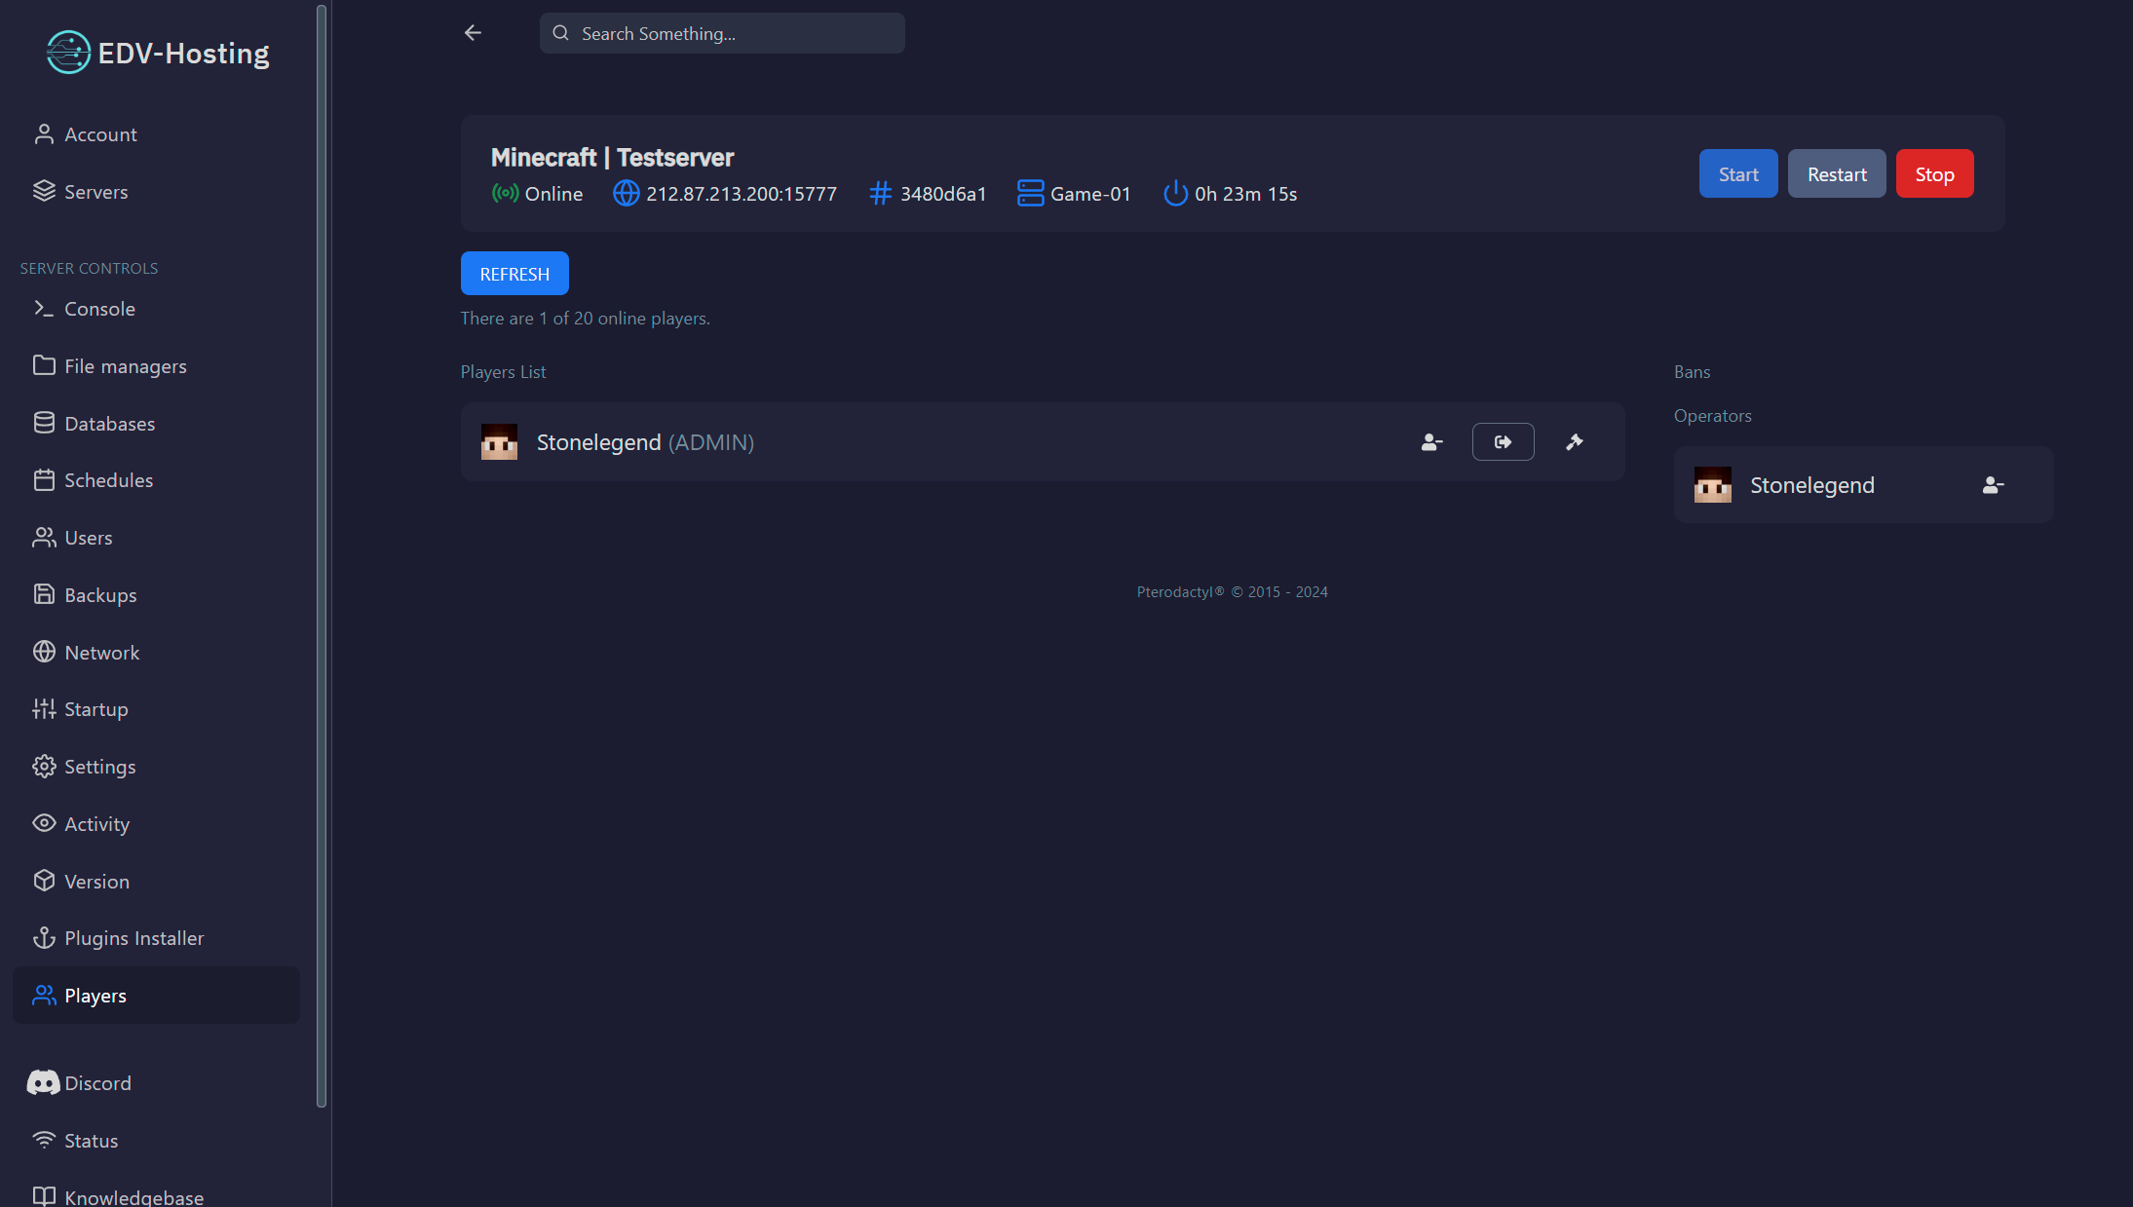Open Startup section
This screenshot has width=2133, height=1207.
click(x=156, y=709)
